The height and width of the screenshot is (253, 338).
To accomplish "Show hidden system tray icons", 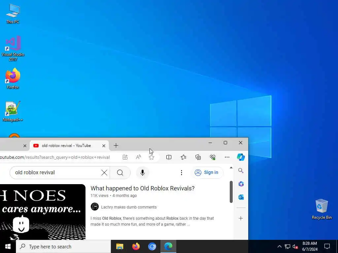I will pyautogui.click(x=279, y=246).
